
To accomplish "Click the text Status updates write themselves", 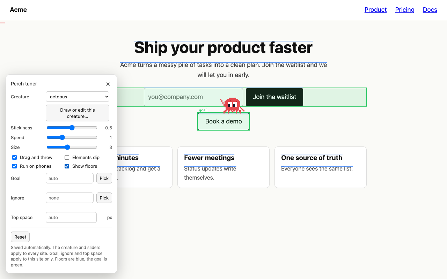I will [210, 173].
